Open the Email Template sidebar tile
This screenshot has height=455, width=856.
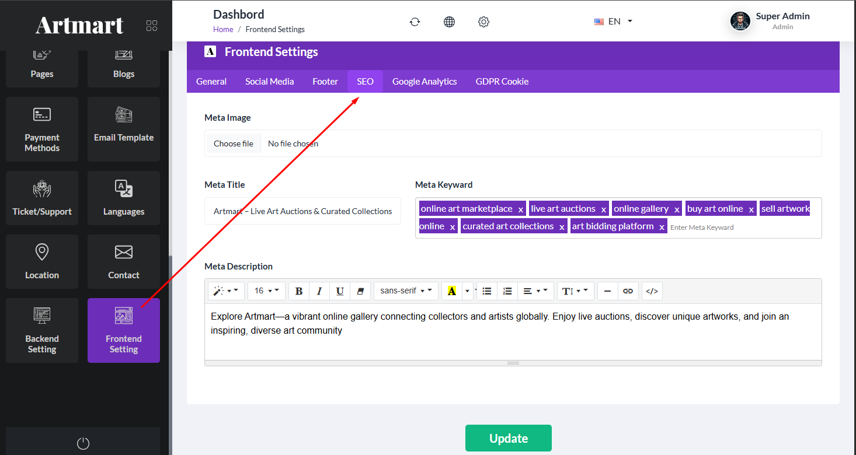(x=124, y=129)
